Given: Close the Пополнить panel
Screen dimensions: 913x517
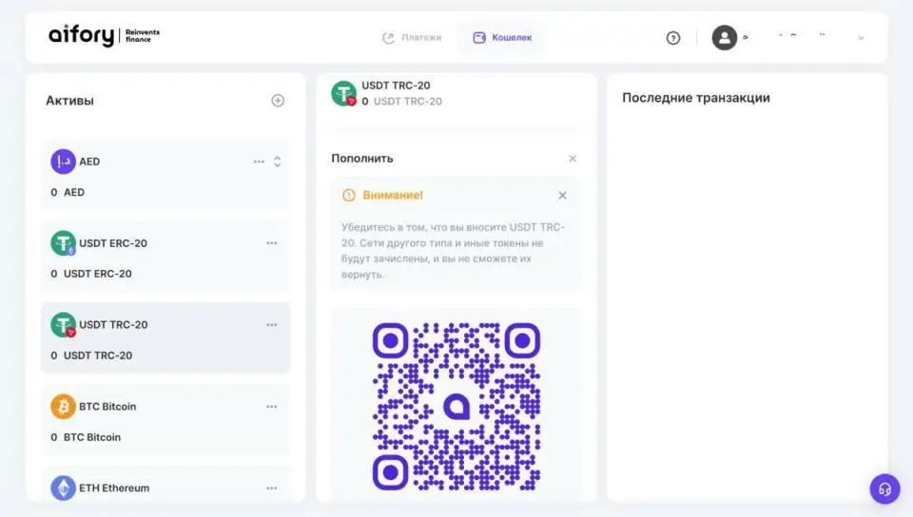Looking at the screenshot, I should coord(573,158).
